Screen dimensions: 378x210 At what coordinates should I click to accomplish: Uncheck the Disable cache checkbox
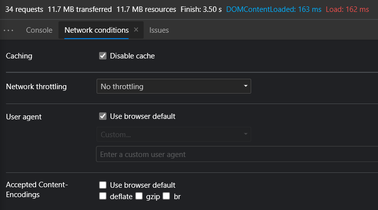click(x=103, y=55)
